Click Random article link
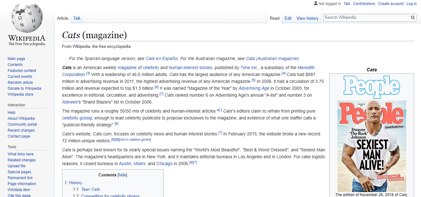Image resolution: width=421 pixels, height=197 pixels. point(20,83)
